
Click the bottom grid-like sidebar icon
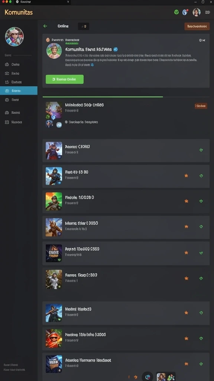[7, 122]
